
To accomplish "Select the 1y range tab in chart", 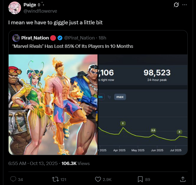I will [x=109, y=97].
